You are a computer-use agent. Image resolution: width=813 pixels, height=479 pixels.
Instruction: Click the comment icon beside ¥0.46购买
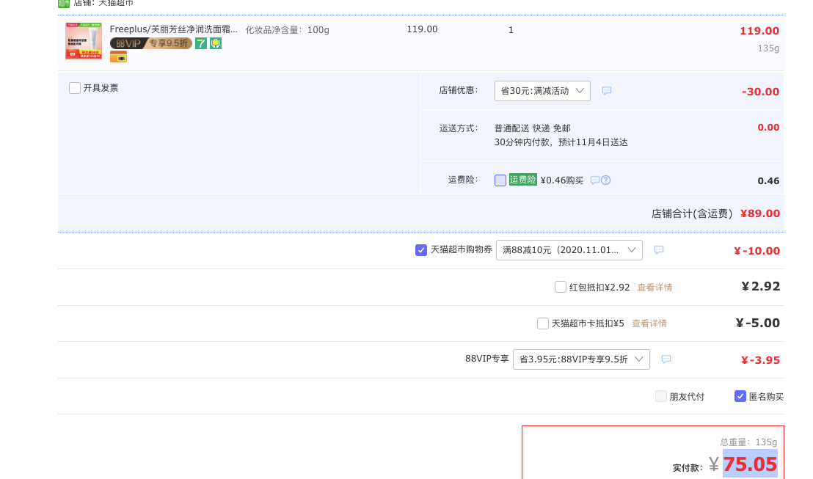click(x=595, y=180)
